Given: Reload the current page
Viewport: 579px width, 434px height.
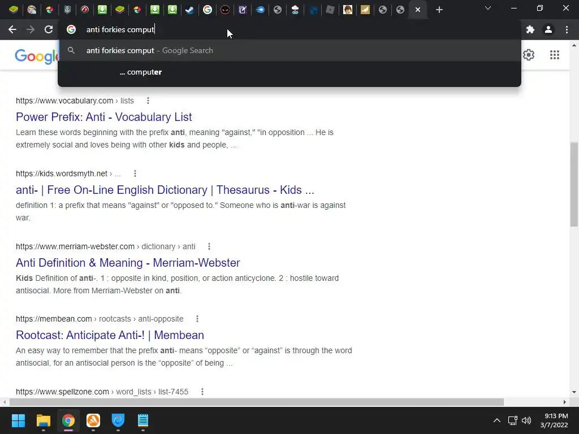Looking at the screenshot, I should 49,29.
